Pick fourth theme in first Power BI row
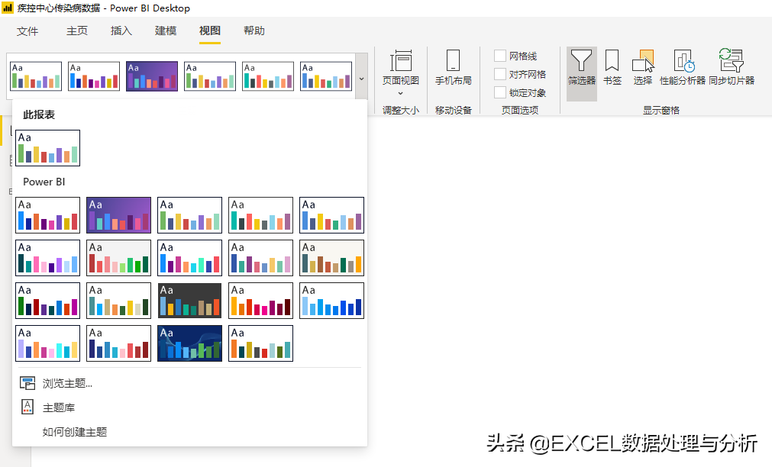Viewport: 772px width, 467px height. pos(260,215)
